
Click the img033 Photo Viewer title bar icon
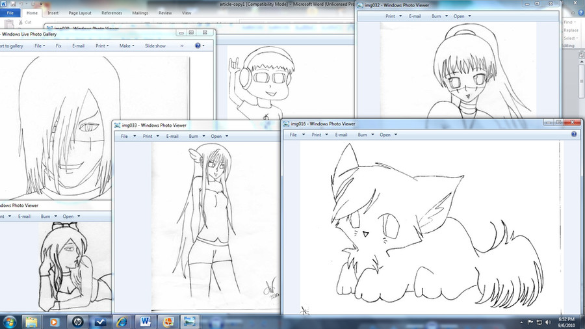click(x=118, y=125)
